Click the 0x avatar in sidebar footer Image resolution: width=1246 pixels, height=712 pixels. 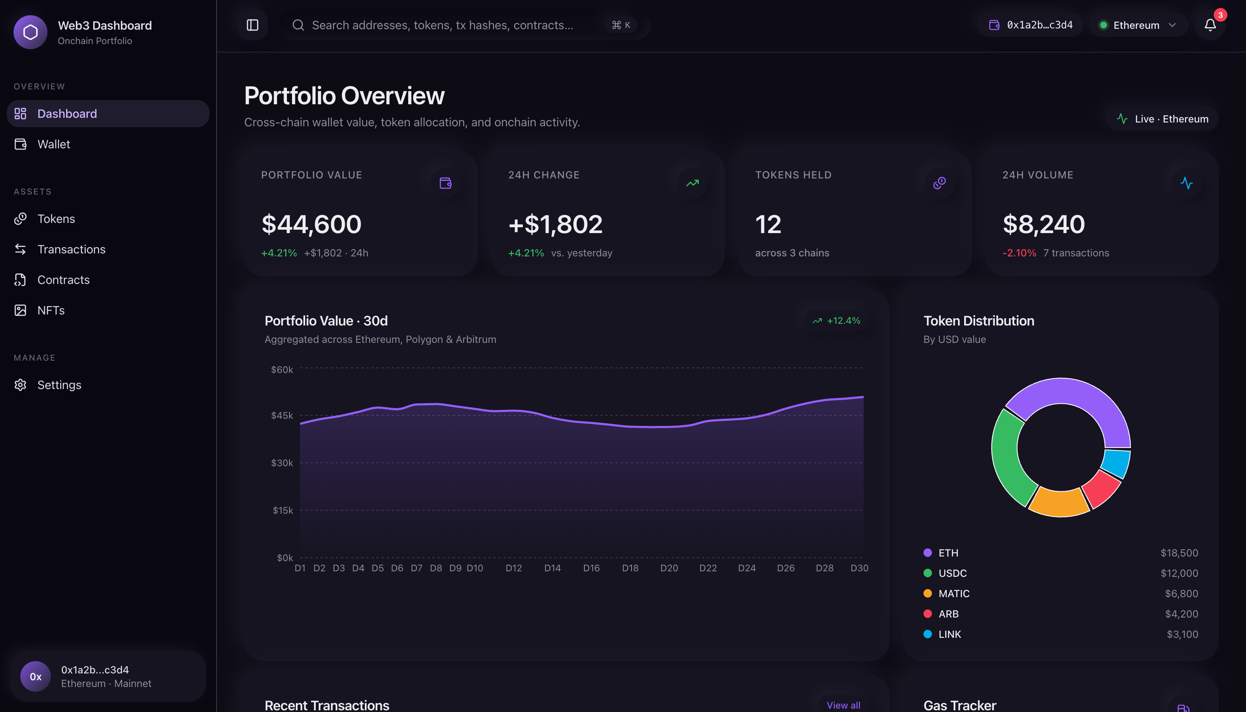tap(35, 676)
